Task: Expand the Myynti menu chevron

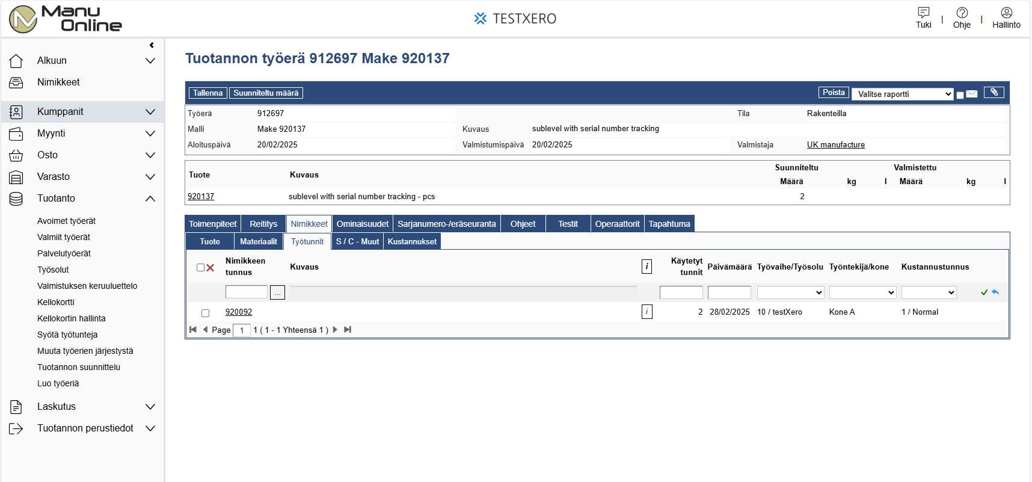Action: (x=150, y=134)
